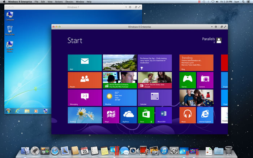Open the Desktop tile with daisies
Screen dimensions: 253x158
point(85,115)
